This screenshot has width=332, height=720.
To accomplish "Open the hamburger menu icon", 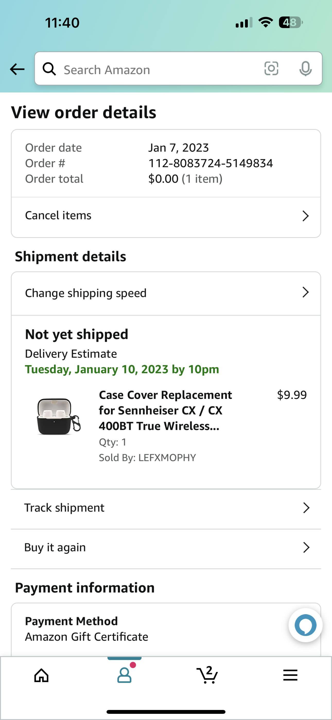I will 290,675.
